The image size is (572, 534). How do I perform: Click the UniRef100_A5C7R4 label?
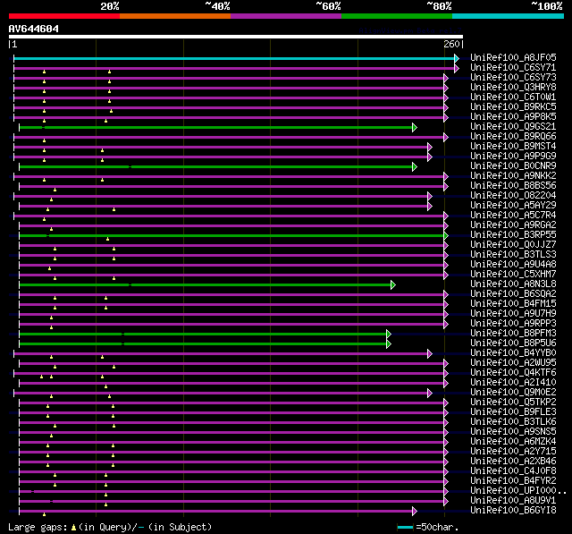[513, 216]
